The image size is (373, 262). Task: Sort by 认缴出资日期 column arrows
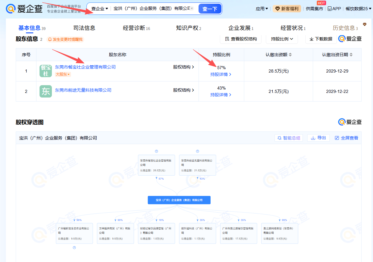point(351,55)
